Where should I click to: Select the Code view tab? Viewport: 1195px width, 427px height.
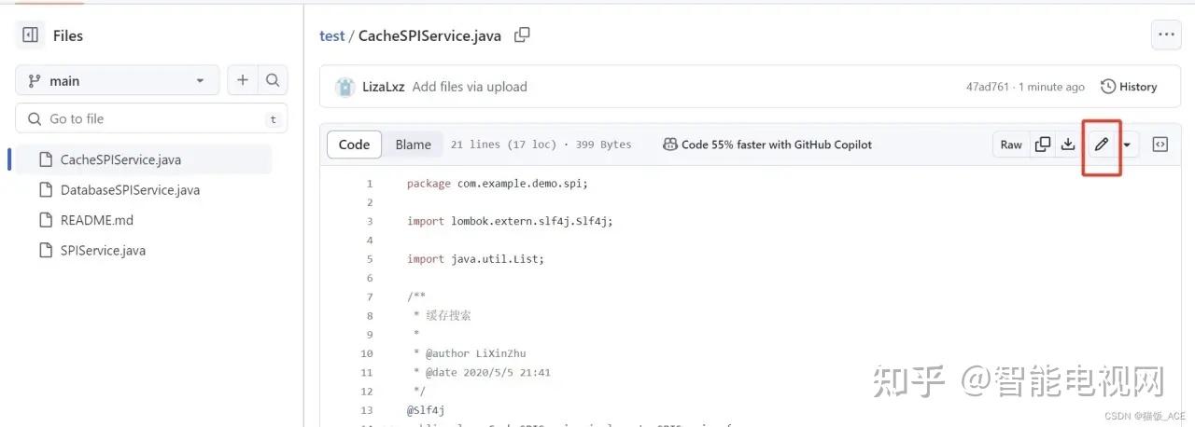(x=354, y=145)
